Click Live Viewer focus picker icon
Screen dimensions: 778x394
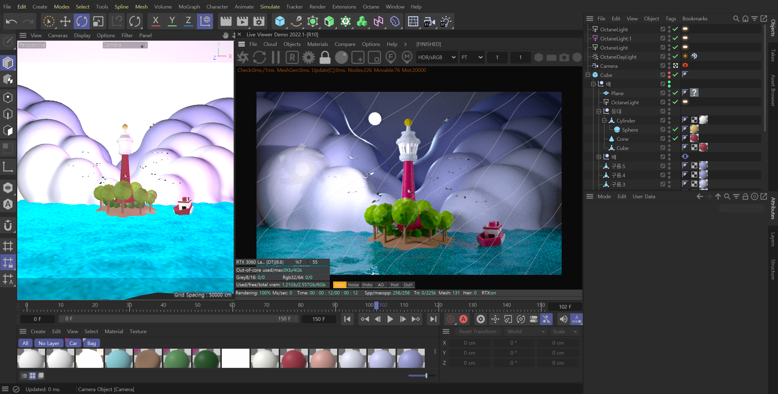tap(391, 57)
